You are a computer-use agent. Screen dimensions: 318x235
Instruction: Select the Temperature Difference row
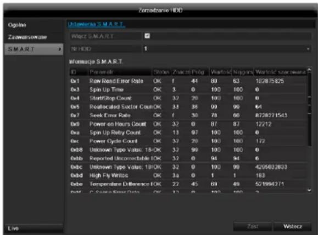click(x=188, y=184)
